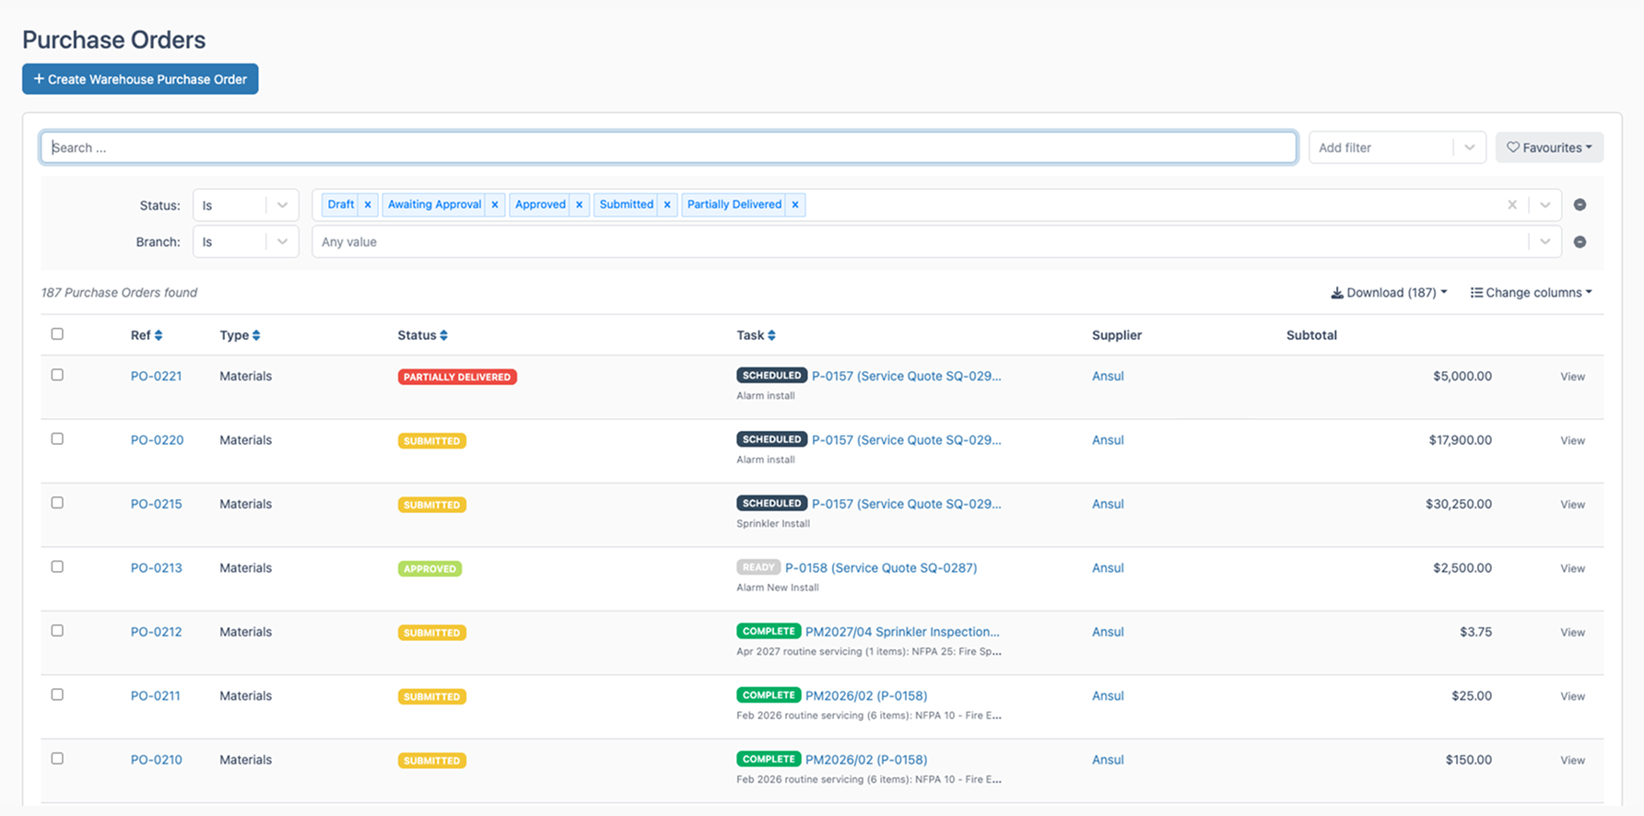This screenshot has height=816, width=1644.
Task: Click the Ready badge in PO-0213 row
Action: click(x=758, y=567)
